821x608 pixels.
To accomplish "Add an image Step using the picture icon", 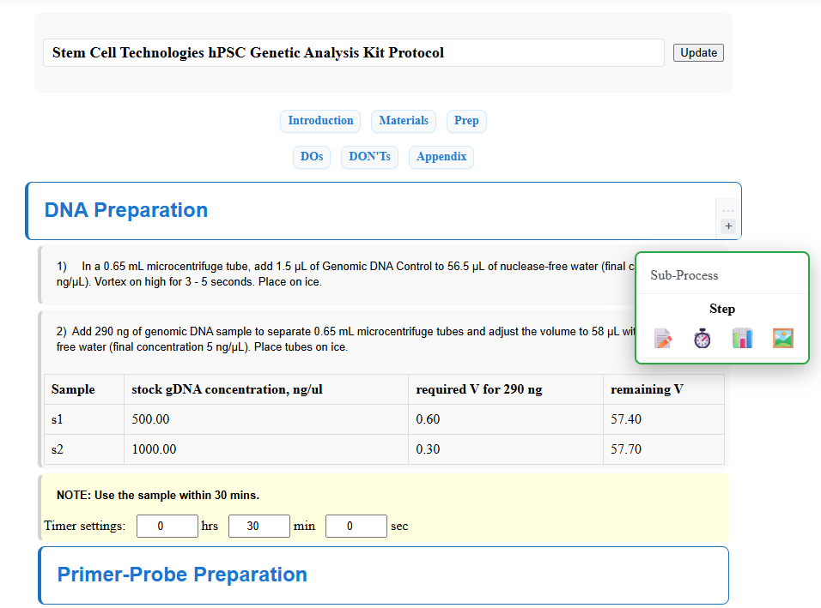I will [782, 338].
